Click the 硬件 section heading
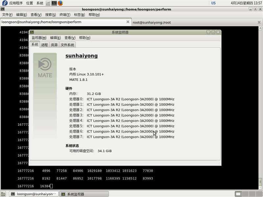Viewport: 263px width, 197px height. [69, 88]
